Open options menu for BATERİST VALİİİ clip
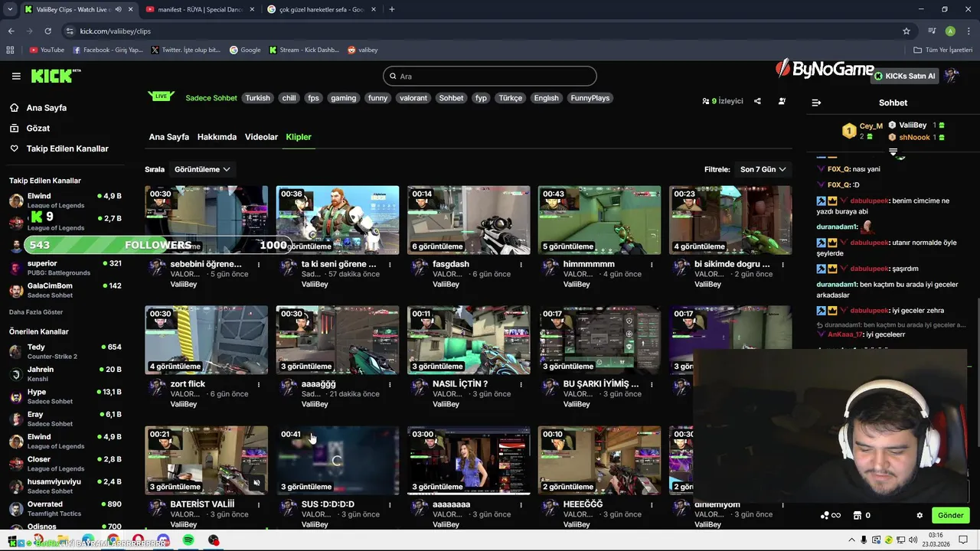980x551 pixels. pos(259,504)
